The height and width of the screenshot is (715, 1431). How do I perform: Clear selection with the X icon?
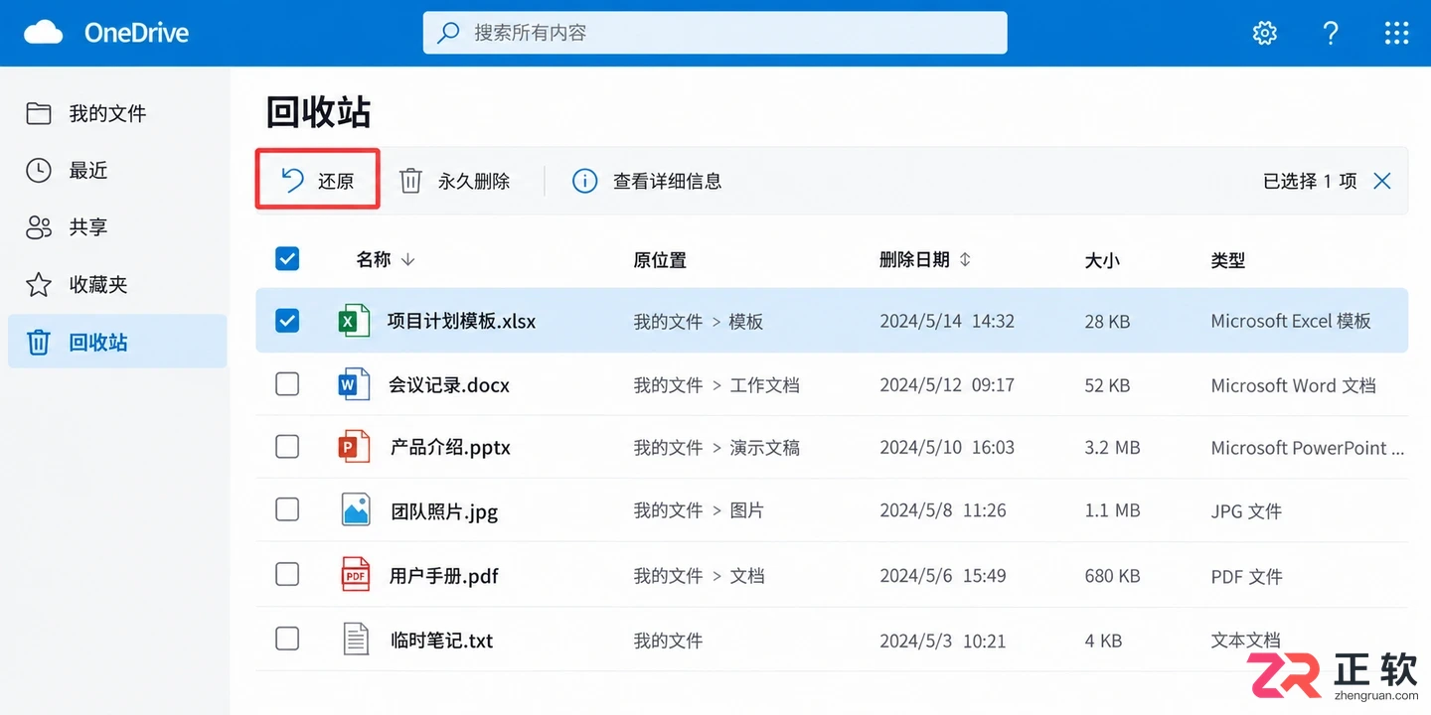pyautogui.click(x=1381, y=181)
